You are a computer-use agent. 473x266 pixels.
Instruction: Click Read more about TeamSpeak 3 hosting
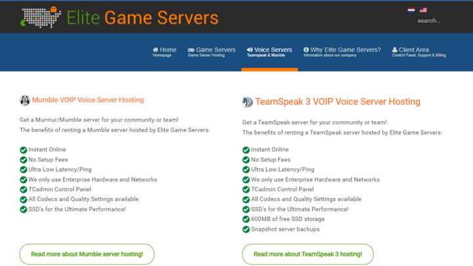pyautogui.click(x=307, y=254)
